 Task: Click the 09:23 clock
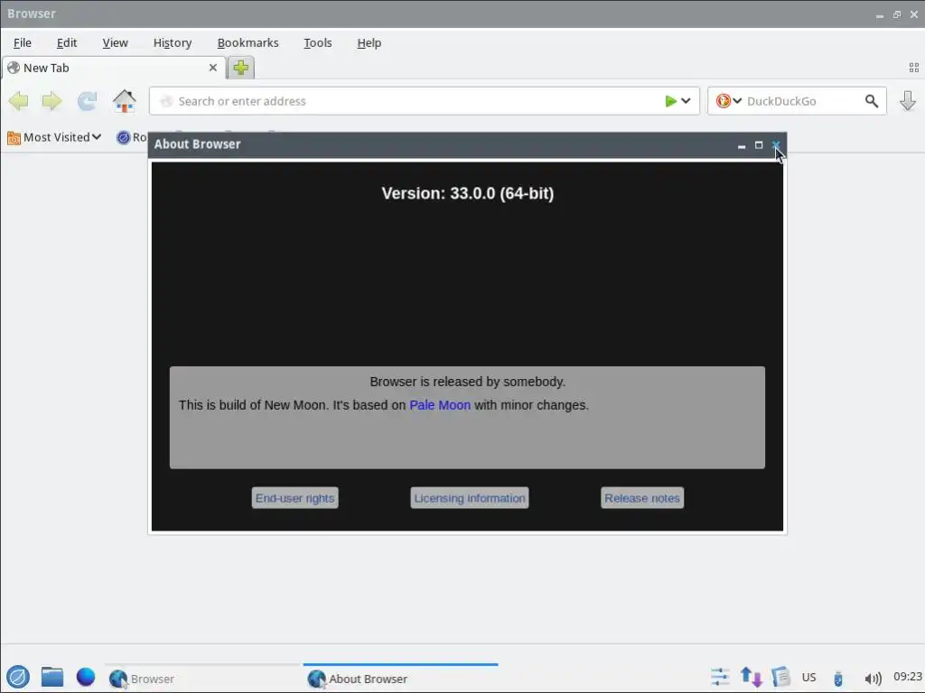[x=907, y=677]
